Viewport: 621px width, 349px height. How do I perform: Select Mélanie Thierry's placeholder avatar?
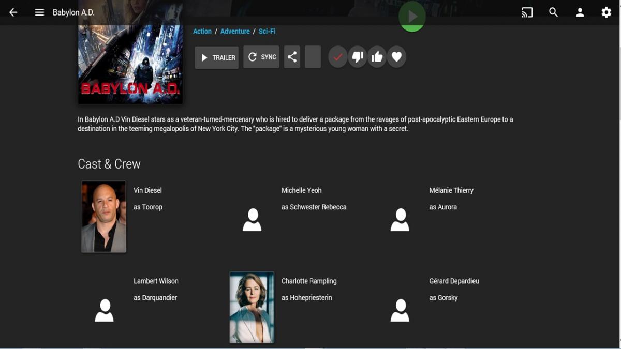pyautogui.click(x=400, y=220)
